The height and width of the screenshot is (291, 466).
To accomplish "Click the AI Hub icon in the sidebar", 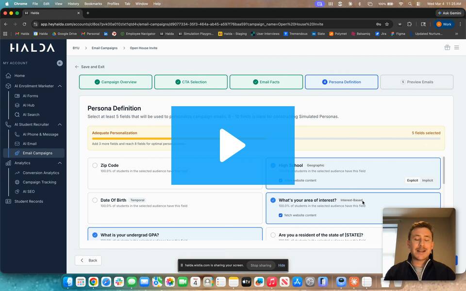I will 17,105.
